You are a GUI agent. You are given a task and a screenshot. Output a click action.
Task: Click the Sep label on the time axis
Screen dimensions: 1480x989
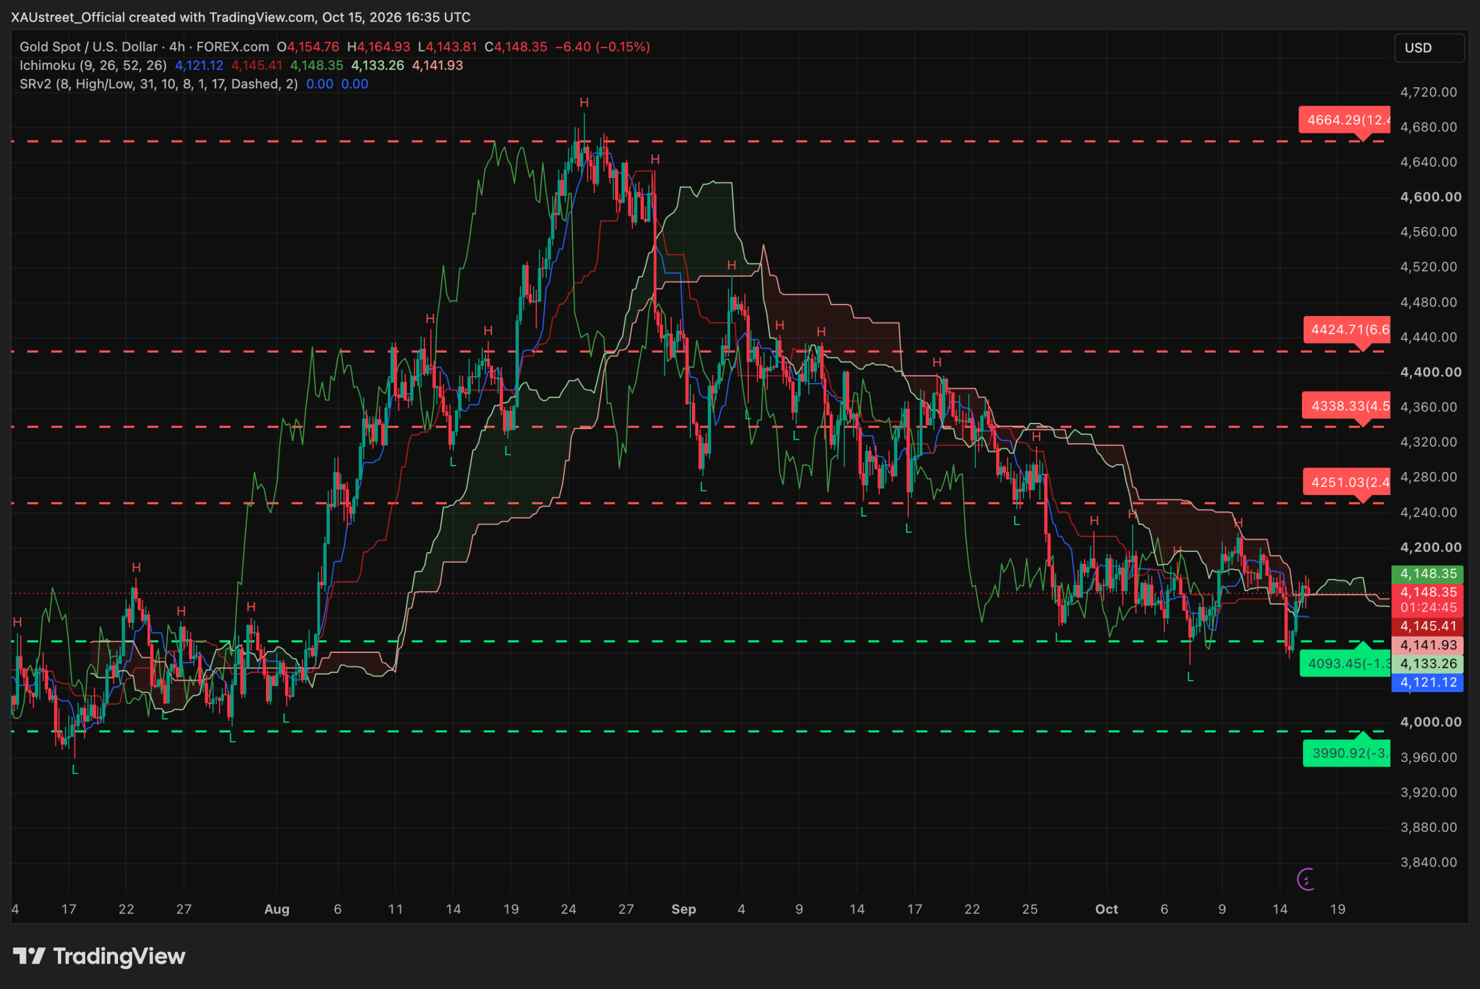point(683,909)
